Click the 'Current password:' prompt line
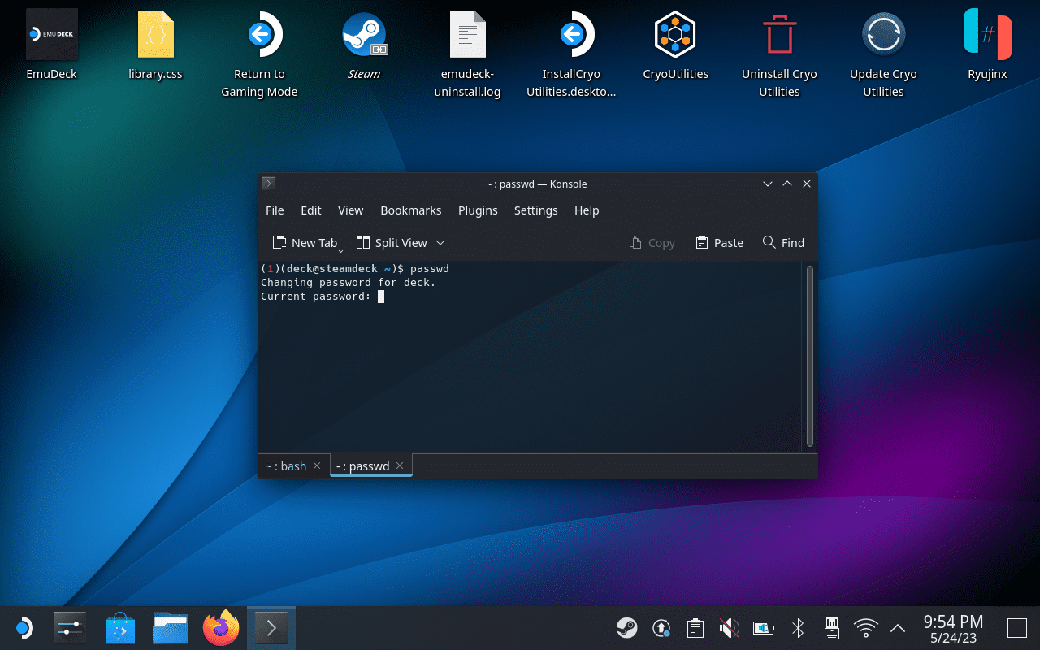Viewport: 1040px width, 650px height. tap(315, 297)
